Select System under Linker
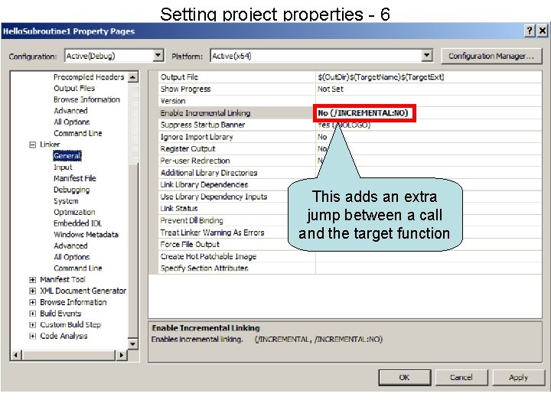Viewport: 551px width, 413px height. click(66, 201)
